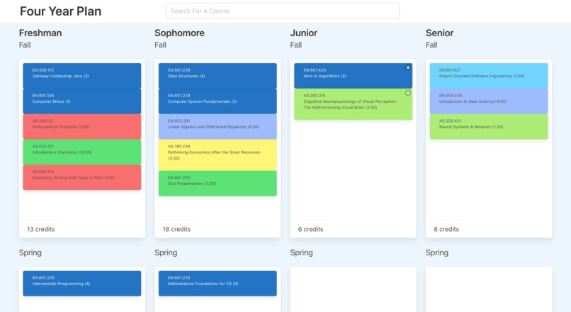The height and width of the screenshot is (312, 571).
Task: Select the Gateway Computing: Java course card
Action: 82,76
